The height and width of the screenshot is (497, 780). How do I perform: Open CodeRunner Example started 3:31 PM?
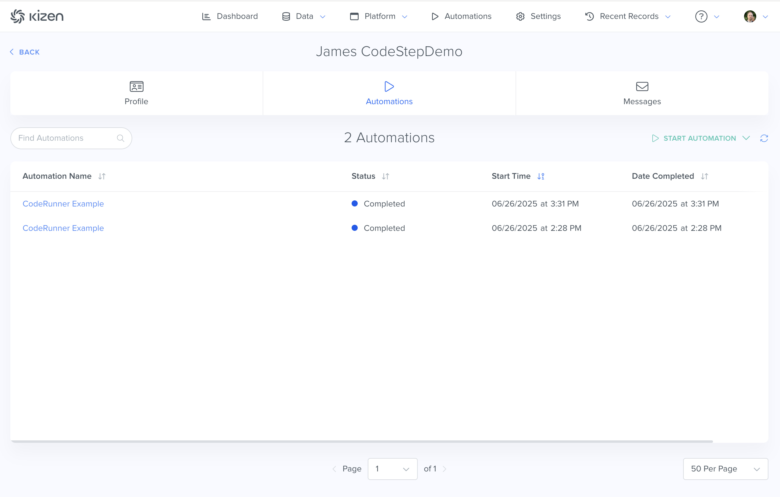point(63,204)
